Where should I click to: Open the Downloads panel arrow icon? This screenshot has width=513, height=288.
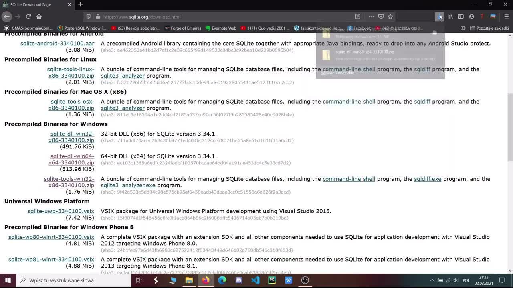tap(440, 17)
